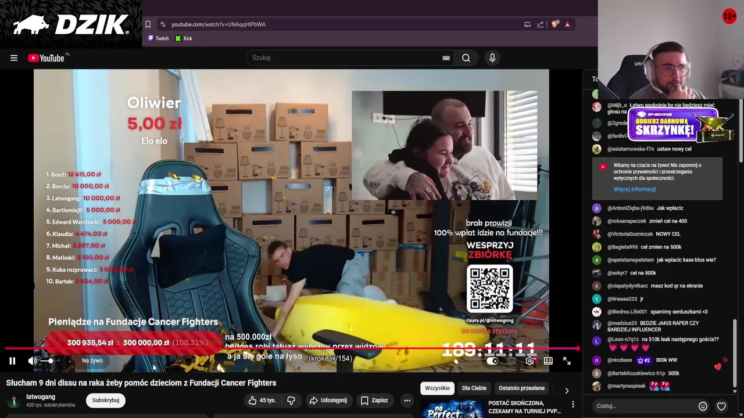Open emoji picker in chat
744x418 pixels.
(703, 406)
